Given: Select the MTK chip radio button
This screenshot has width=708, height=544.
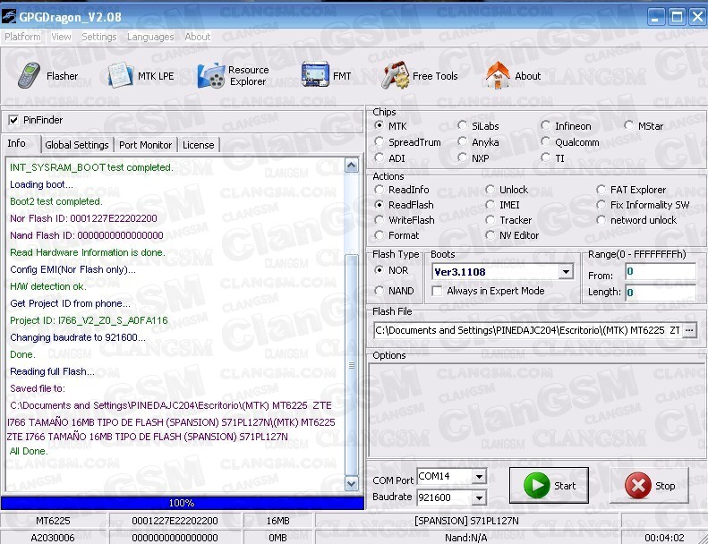Looking at the screenshot, I should pyautogui.click(x=379, y=125).
